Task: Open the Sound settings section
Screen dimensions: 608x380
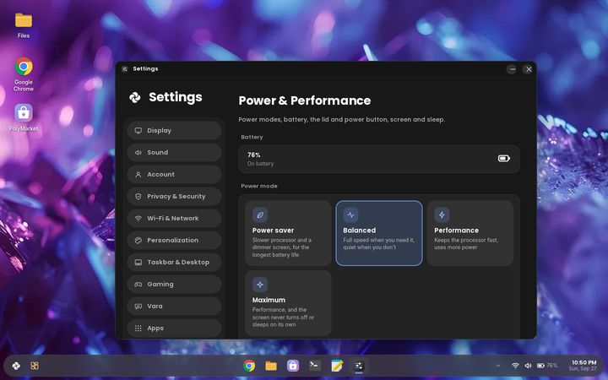Action: click(174, 152)
